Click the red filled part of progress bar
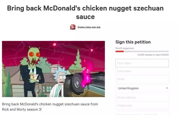179x115 pixels. (x=120, y=51)
